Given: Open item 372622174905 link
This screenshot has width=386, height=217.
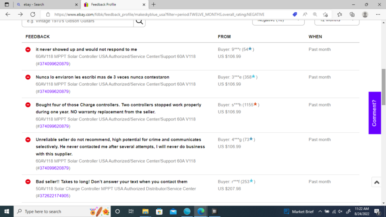Looking at the screenshot, I should [54, 196].
